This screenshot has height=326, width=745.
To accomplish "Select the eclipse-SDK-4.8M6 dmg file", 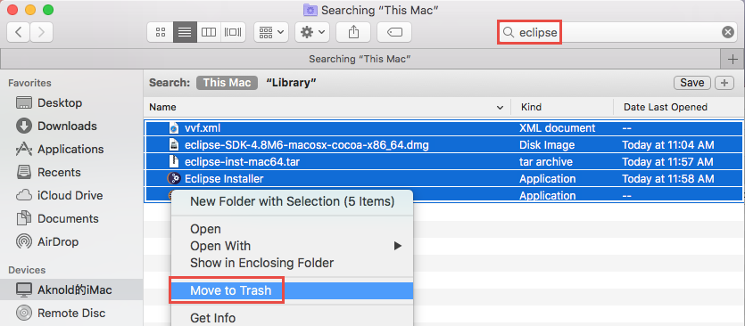I will (x=443, y=145).
